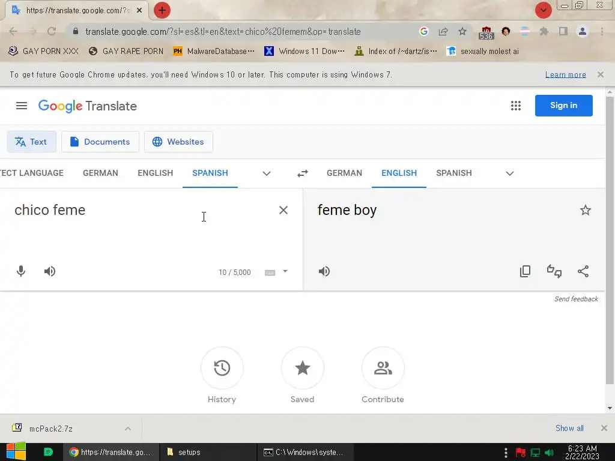Open the Index of /~dartz bookmark
Image resolution: width=615 pixels, height=461 pixels.
click(396, 51)
